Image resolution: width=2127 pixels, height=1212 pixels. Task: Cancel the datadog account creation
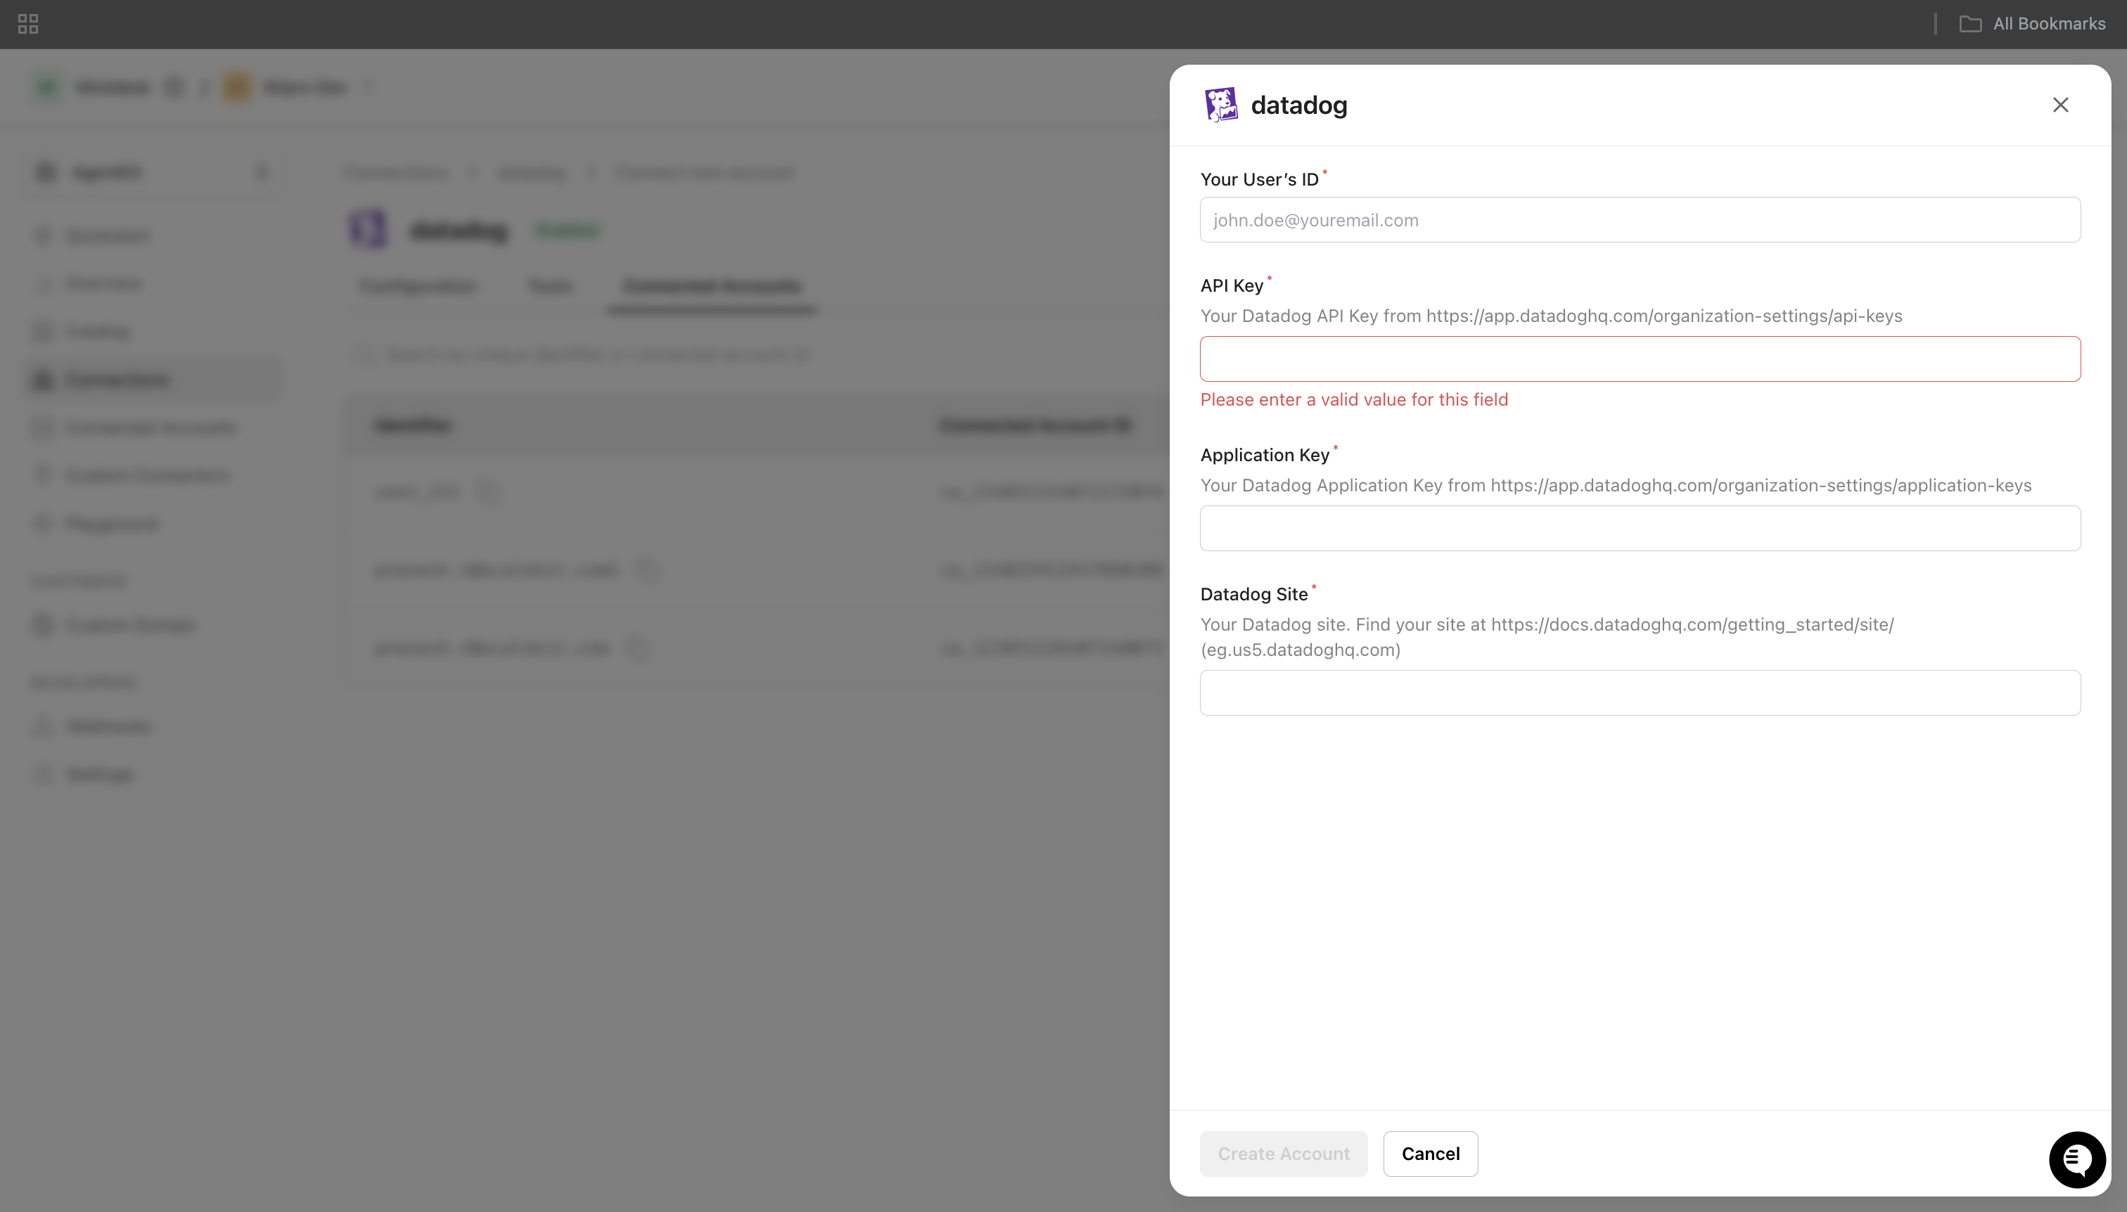(x=1430, y=1154)
